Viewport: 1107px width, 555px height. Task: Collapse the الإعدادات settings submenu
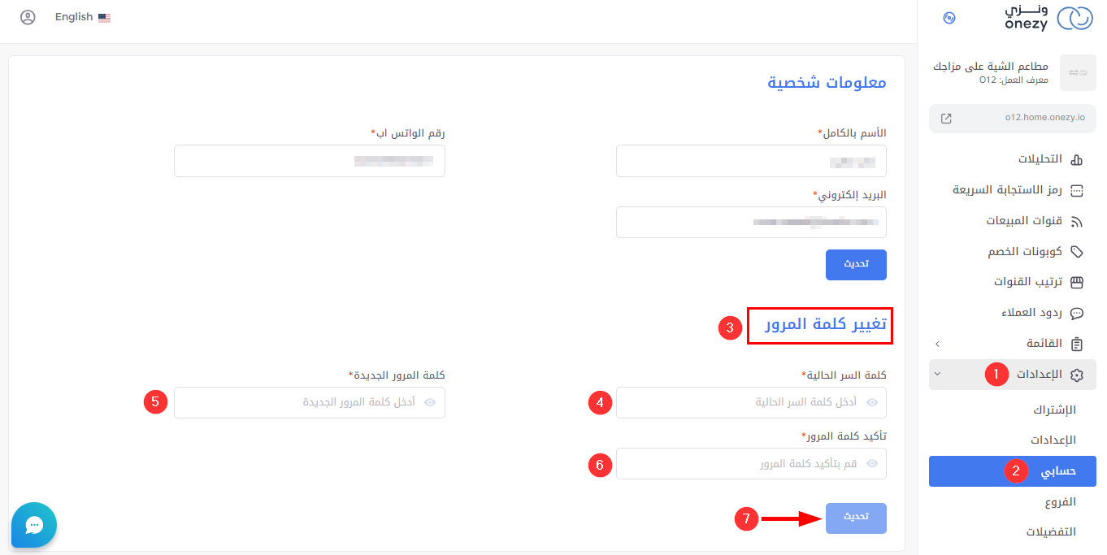click(x=937, y=375)
